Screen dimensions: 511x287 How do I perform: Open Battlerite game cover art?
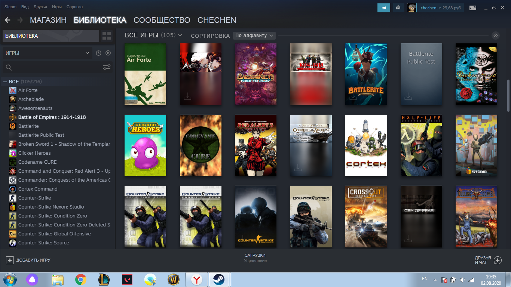[x=366, y=74]
